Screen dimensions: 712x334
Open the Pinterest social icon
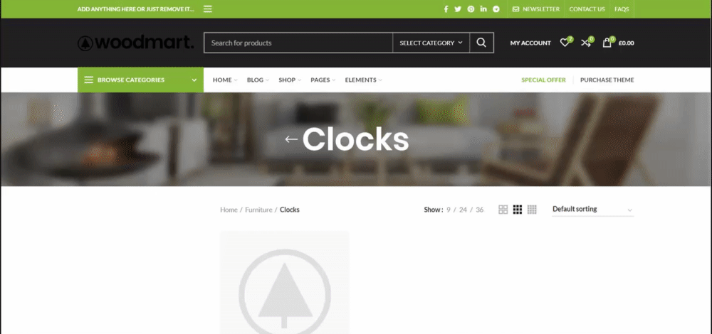point(471,9)
